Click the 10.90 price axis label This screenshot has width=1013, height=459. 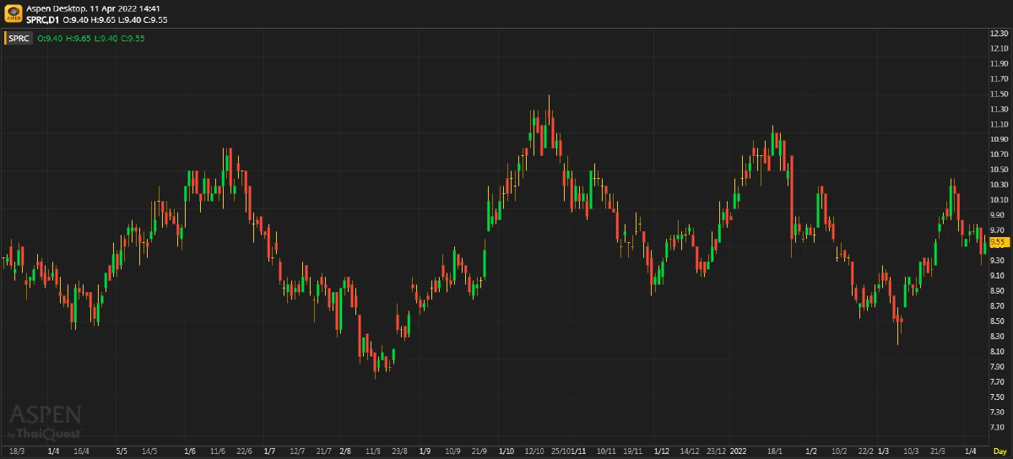point(999,139)
